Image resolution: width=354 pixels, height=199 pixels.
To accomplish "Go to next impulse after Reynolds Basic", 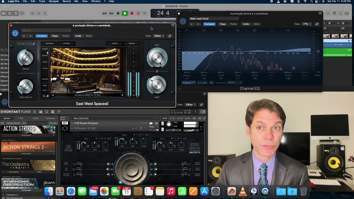I will 123,95.
